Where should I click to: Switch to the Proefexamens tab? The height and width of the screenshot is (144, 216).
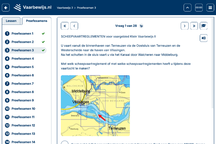(x=37, y=21)
